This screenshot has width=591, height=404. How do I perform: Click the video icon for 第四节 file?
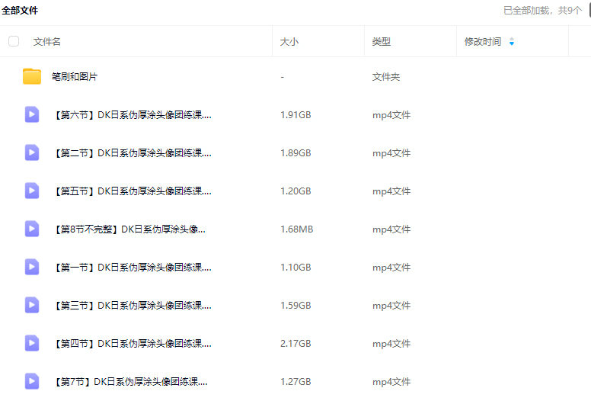[32, 343]
